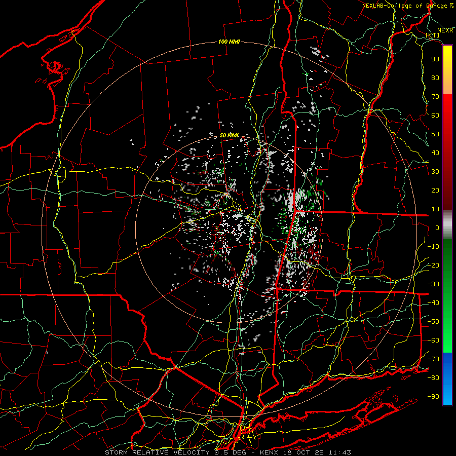Screen dimensions: 456x456
Task: Click the Storm Relative Velocity KENX caption
Action: [228, 452]
